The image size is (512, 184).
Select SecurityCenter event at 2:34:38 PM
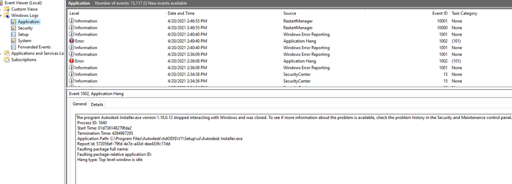(x=289, y=74)
